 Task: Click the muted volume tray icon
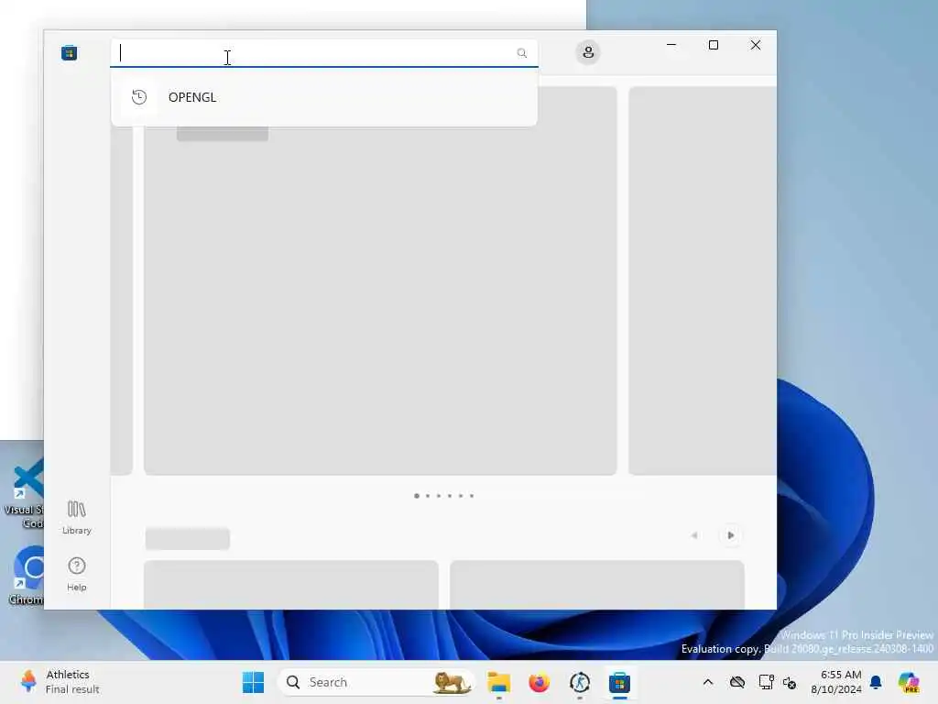[x=790, y=682]
